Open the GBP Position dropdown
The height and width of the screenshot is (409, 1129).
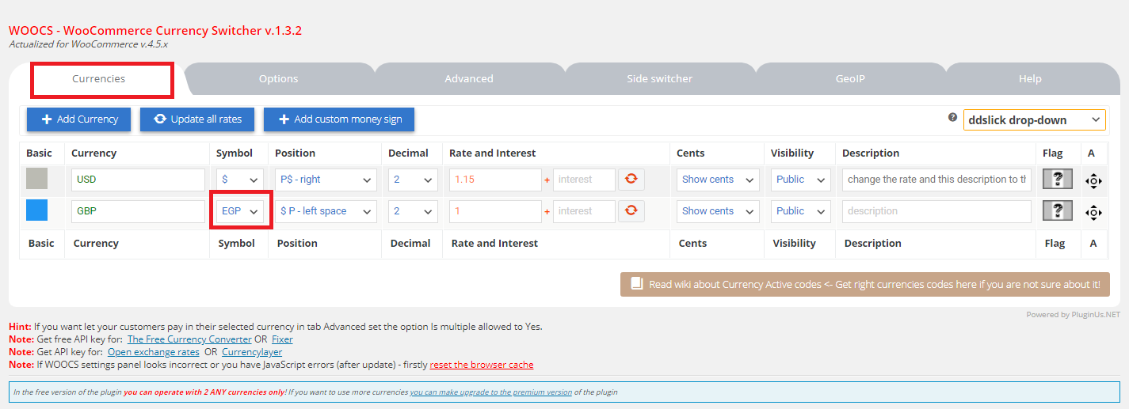[326, 211]
